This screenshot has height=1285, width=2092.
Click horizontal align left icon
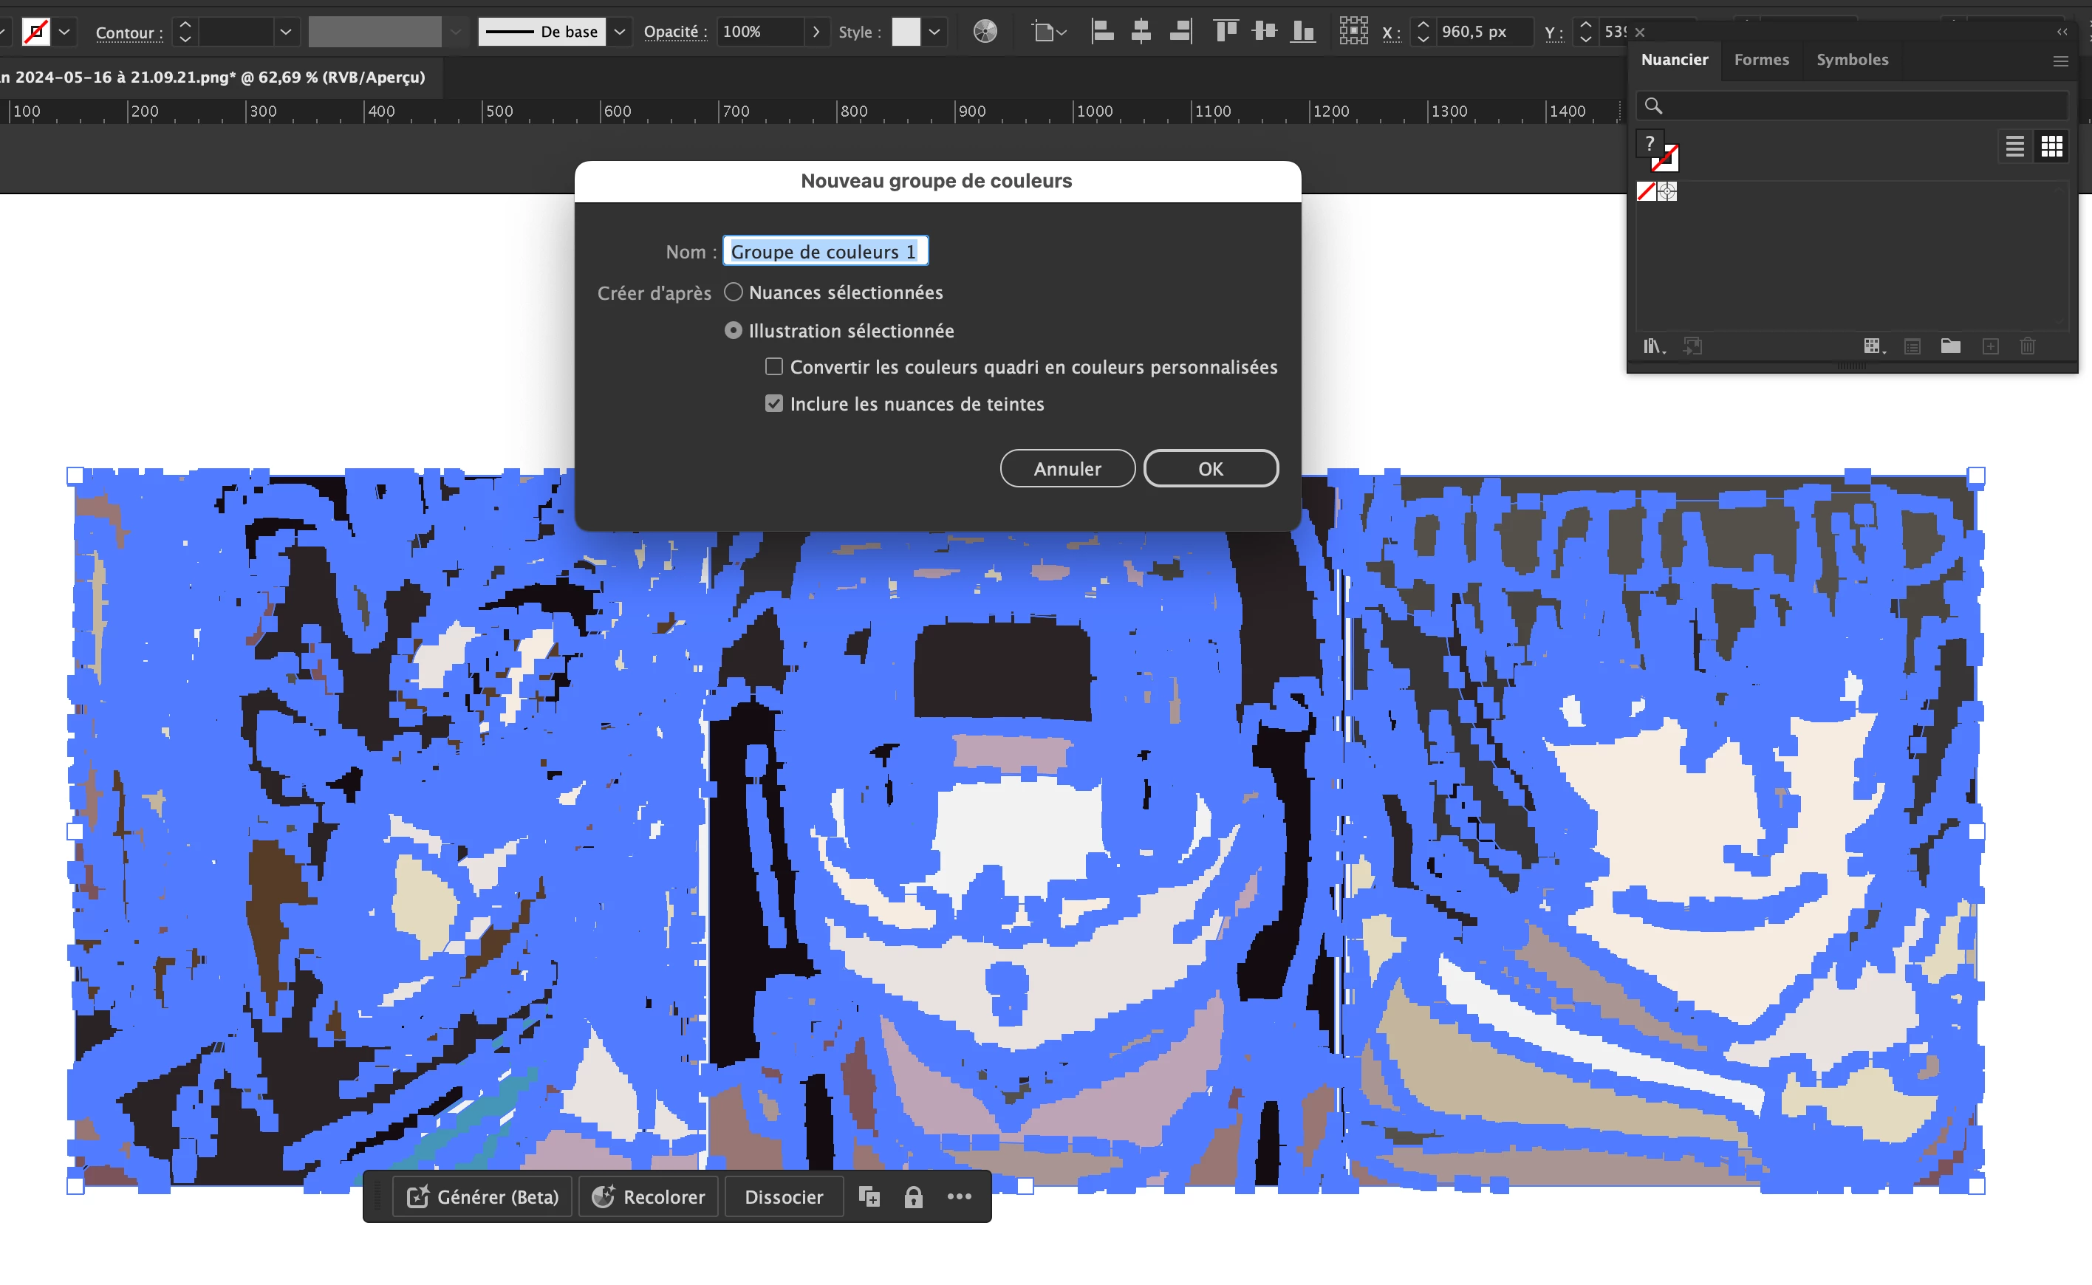(x=1103, y=32)
